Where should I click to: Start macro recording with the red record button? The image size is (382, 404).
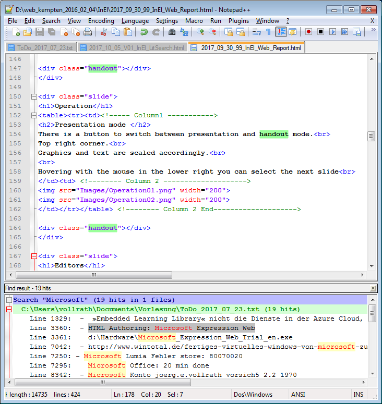point(308,32)
